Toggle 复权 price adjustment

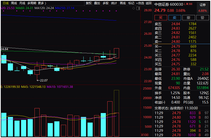tap(89, 3)
